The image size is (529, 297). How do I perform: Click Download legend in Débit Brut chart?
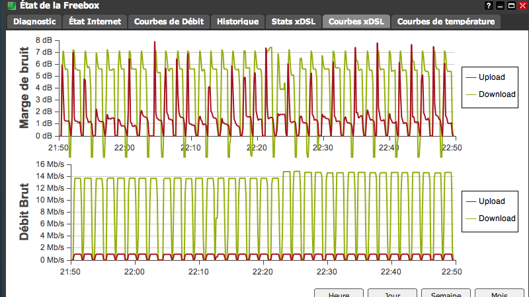(x=491, y=218)
